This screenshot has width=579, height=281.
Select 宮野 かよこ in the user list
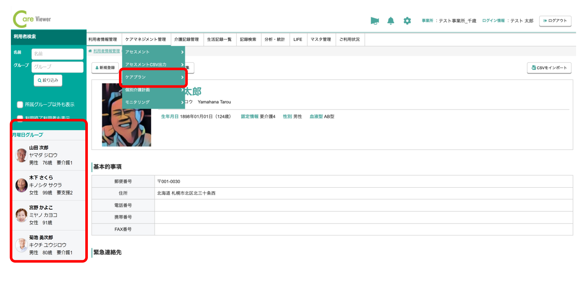pyautogui.click(x=49, y=215)
